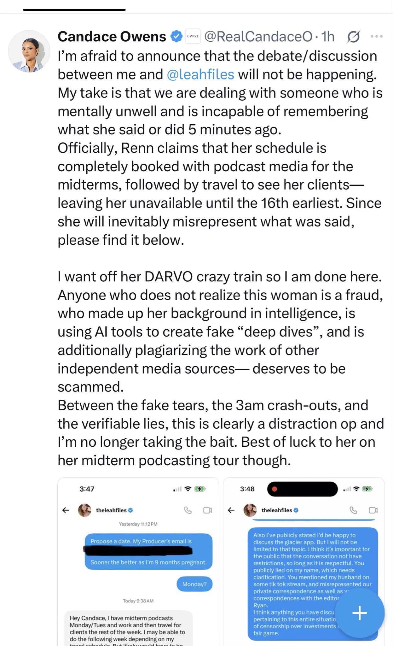Tap the Grok slashed-circle icon

(353, 37)
